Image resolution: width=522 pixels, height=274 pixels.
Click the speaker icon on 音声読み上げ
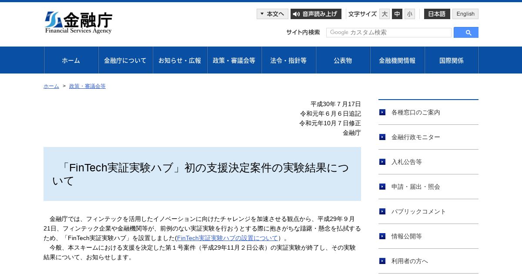[296, 14]
